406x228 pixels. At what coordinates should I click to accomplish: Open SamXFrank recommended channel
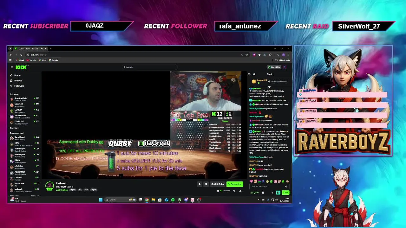click(25, 138)
